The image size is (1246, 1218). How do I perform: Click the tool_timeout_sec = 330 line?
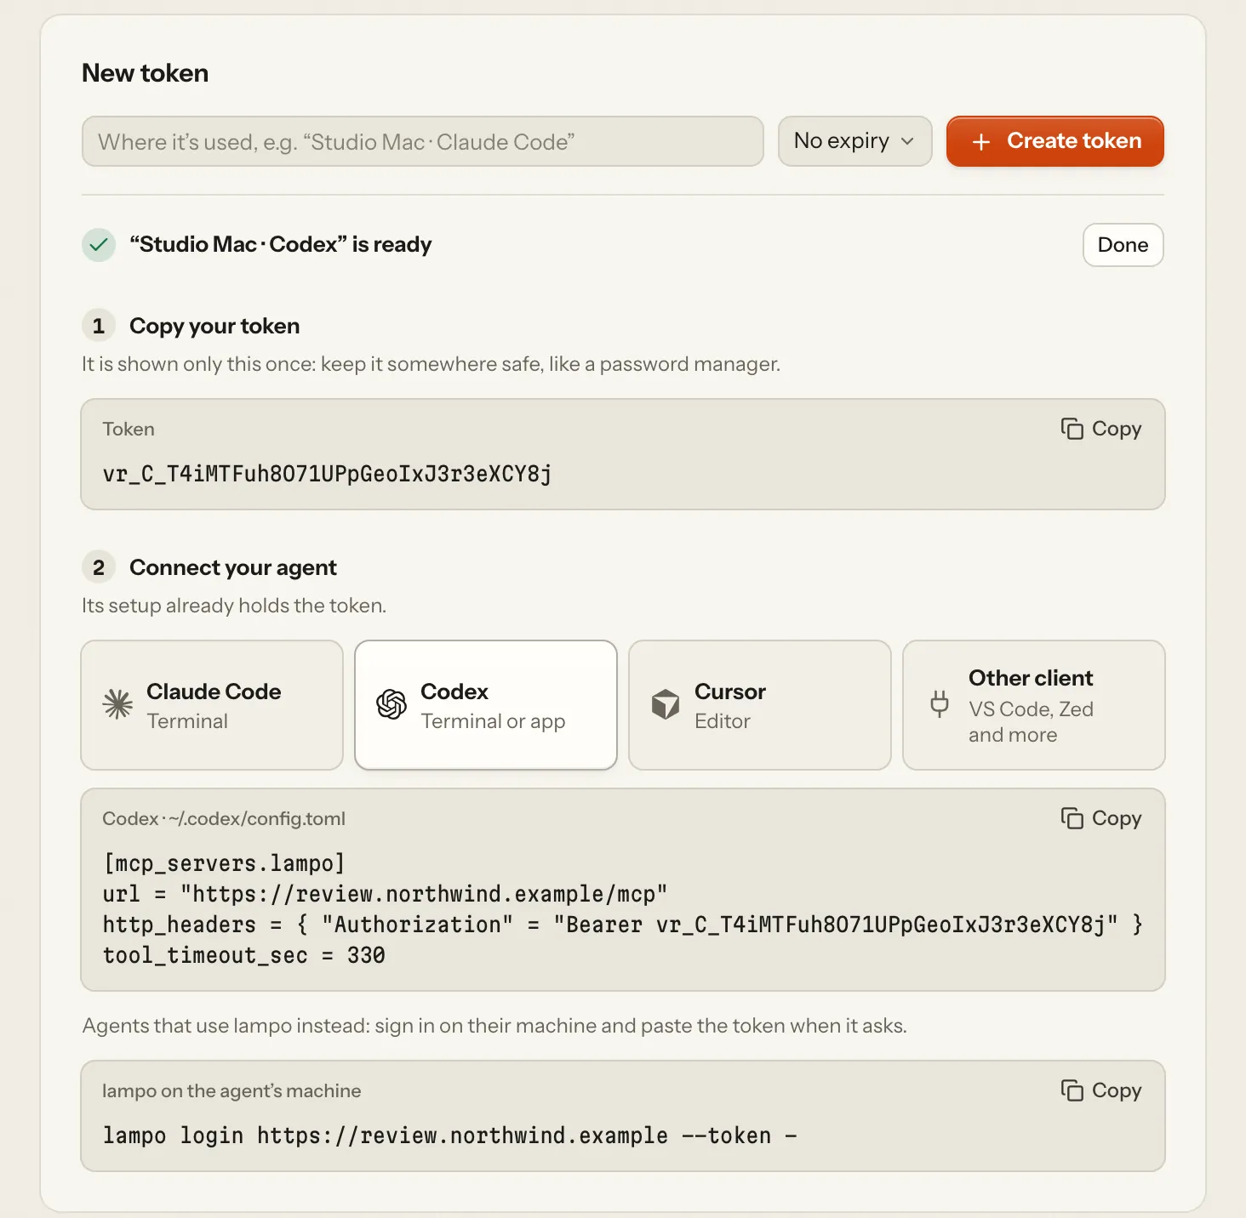pos(243,955)
